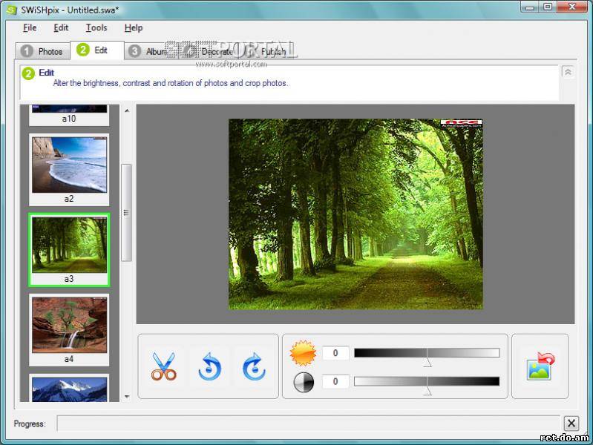Click the SWiSHpix app icon in title bar
The image size is (593, 445).
point(11,9)
